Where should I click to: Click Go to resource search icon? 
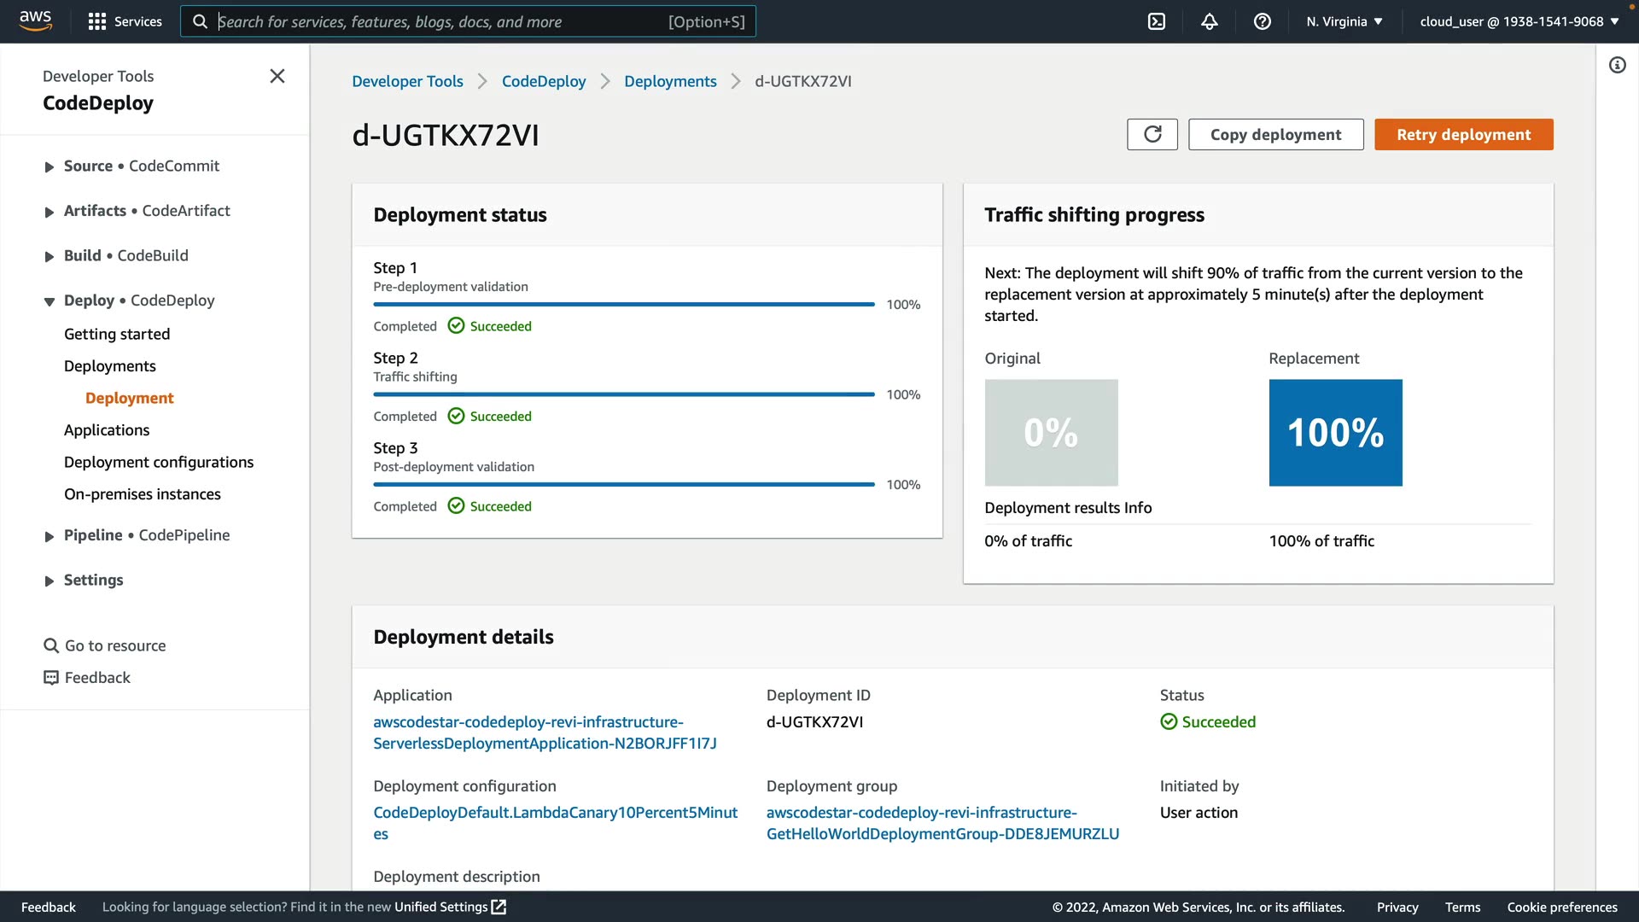click(51, 646)
